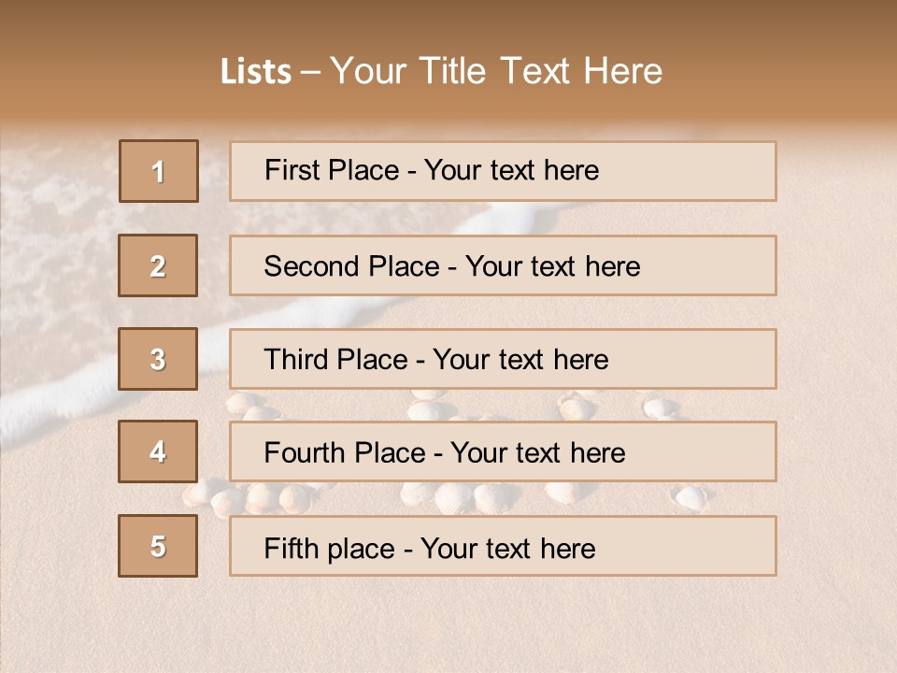Click the text Fifth place - Your text here
This screenshot has height=673, width=897.
pyautogui.click(x=430, y=549)
